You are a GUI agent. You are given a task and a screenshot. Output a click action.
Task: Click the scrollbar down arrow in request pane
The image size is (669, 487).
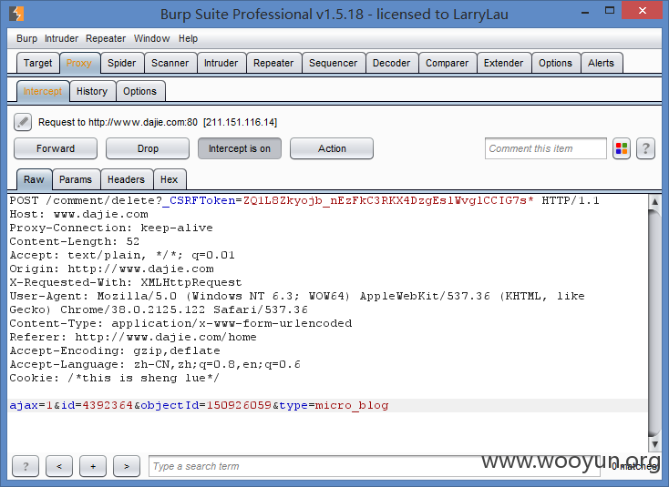tap(654, 444)
